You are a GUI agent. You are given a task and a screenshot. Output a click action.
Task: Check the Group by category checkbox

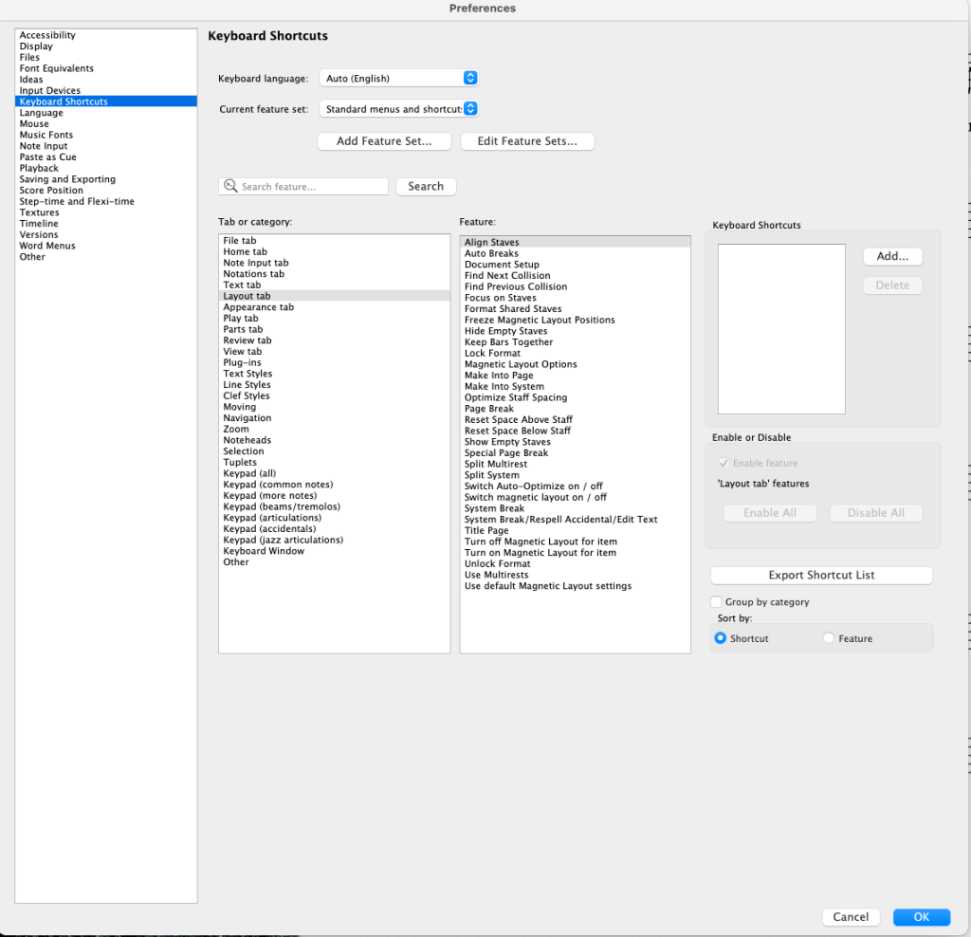(717, 602)
